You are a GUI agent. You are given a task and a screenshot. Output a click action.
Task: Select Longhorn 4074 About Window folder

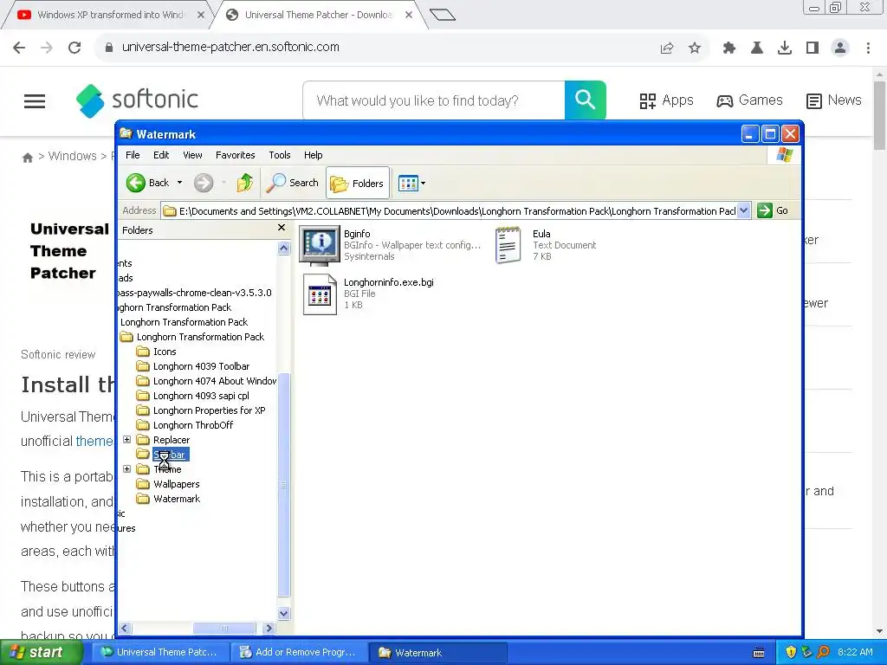206,381
